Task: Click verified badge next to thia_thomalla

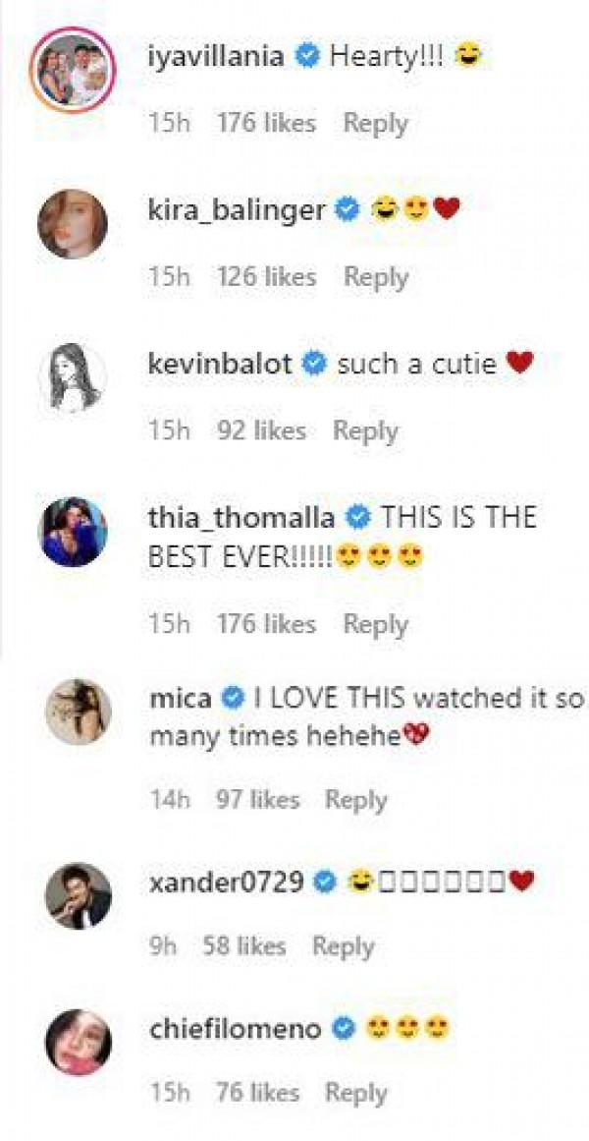Action: [x=358, y=517]
